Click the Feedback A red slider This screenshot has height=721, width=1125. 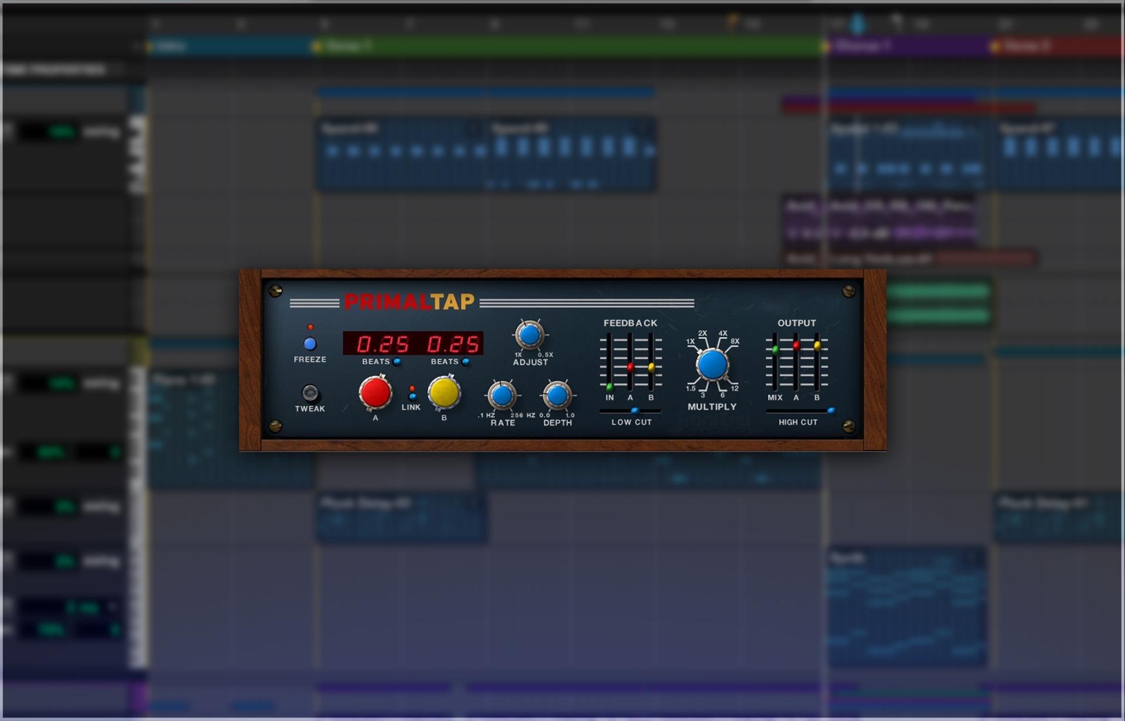click(x=630, y=368)
